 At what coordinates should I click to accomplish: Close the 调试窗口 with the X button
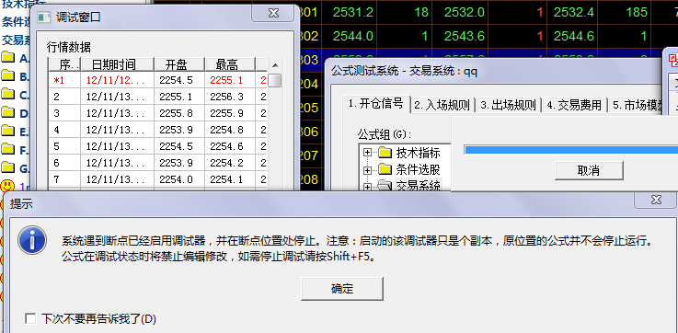[x=273, y=13]
